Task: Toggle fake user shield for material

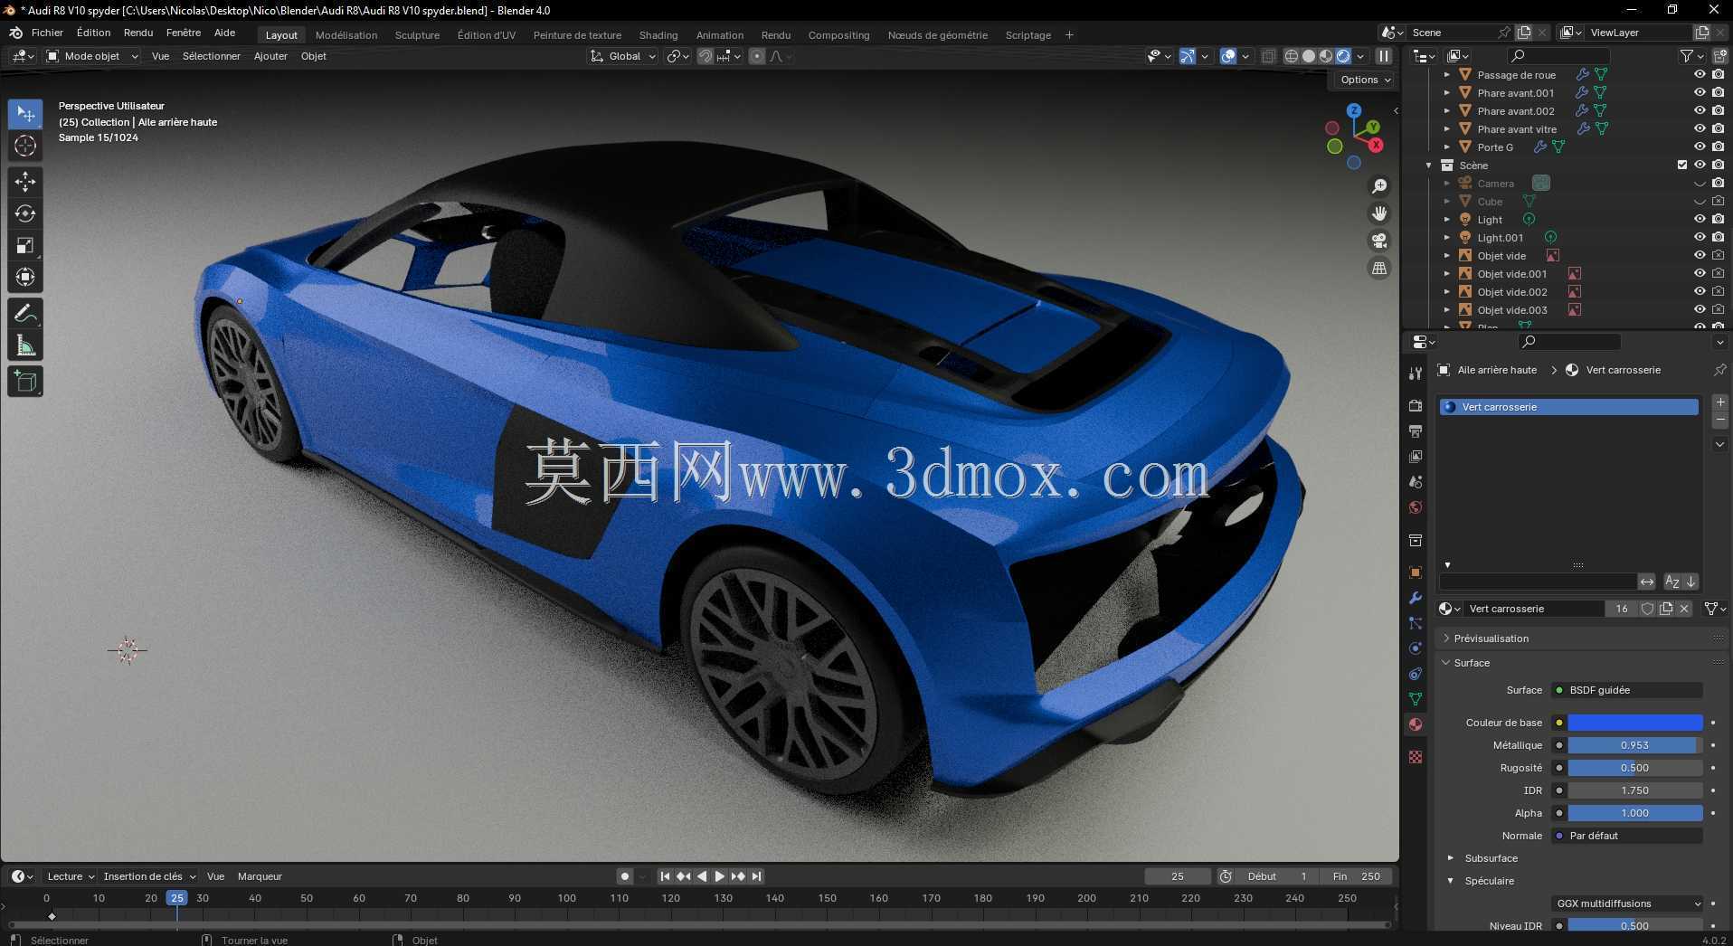Action: click(1648, 609)
